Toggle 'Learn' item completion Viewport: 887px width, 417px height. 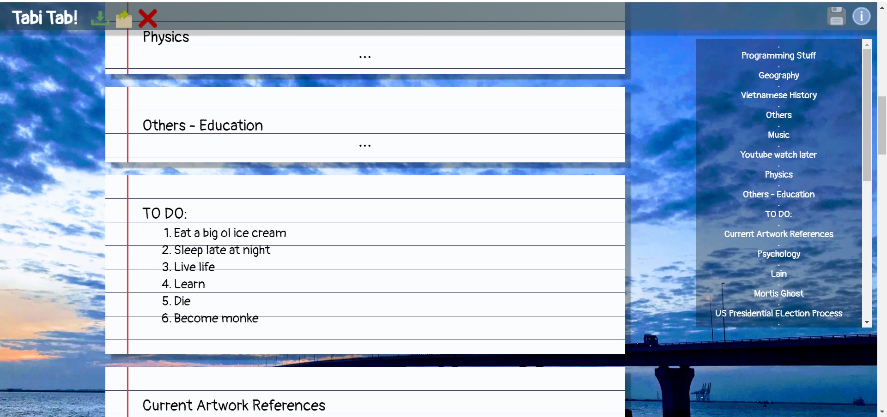coord(189,284)
